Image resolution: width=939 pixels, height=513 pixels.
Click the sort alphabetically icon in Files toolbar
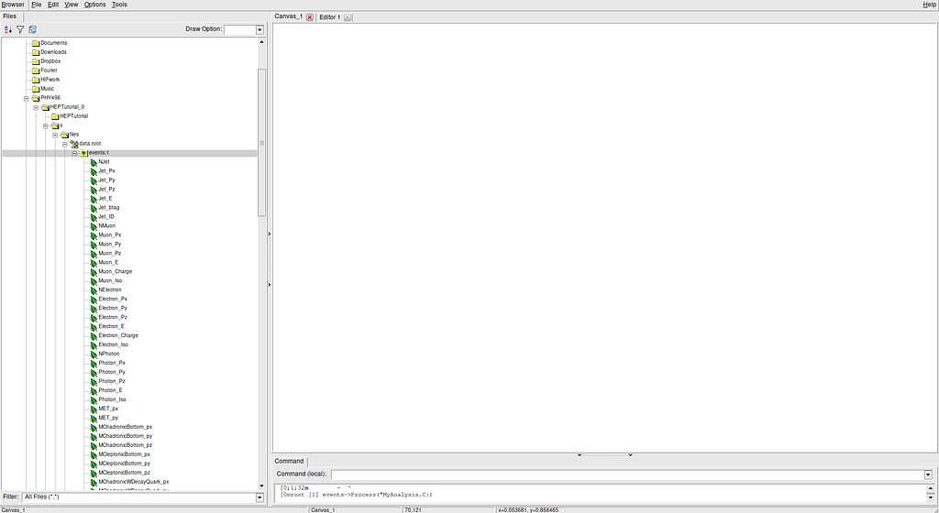[x=8, y=29]
